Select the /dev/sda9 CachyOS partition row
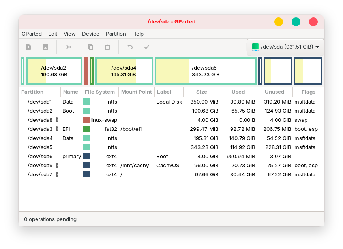Image resolution: width=343 pixels, height=249 pixels. tap(158, 165)
